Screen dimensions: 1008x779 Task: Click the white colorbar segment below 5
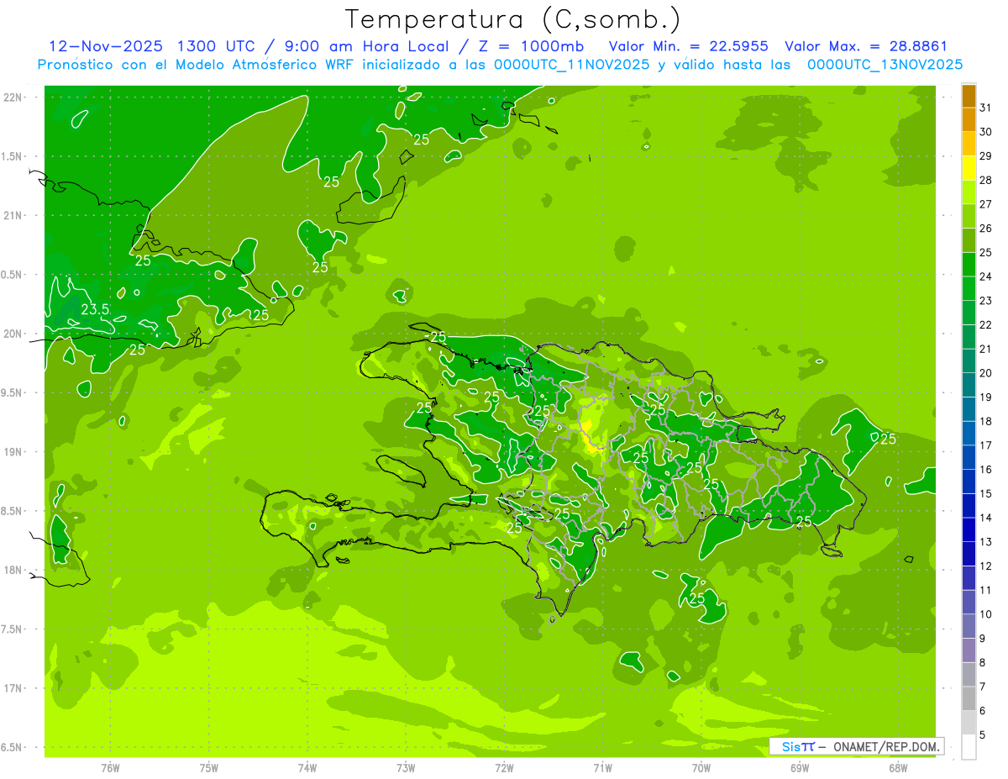coord(969,747)
